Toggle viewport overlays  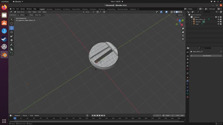click(x=166, y=12)
